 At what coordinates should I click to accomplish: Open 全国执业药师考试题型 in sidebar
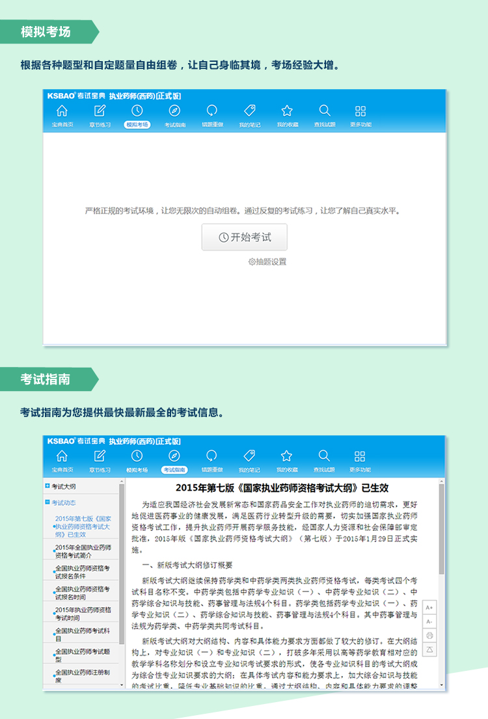[83, 655]
